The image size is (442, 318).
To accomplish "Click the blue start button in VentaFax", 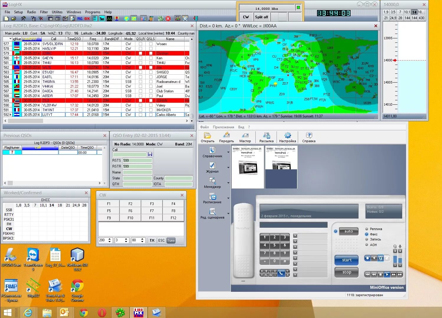I will pyautogui.click(x=346, y=260).
